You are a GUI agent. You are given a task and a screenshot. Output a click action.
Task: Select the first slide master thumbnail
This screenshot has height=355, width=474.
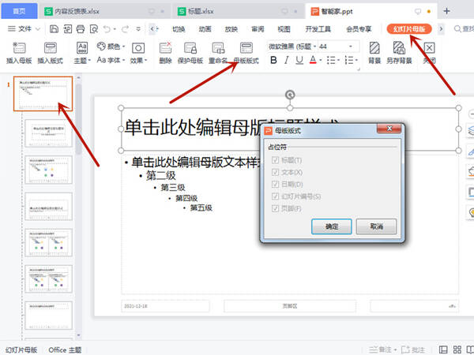coord(43,94)
